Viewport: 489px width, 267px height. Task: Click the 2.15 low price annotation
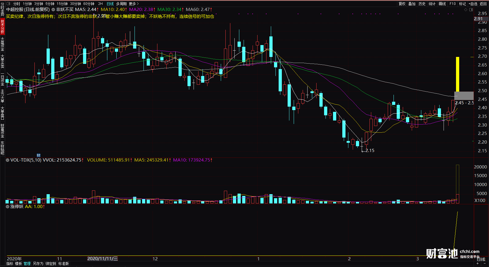tap(370, 151)
